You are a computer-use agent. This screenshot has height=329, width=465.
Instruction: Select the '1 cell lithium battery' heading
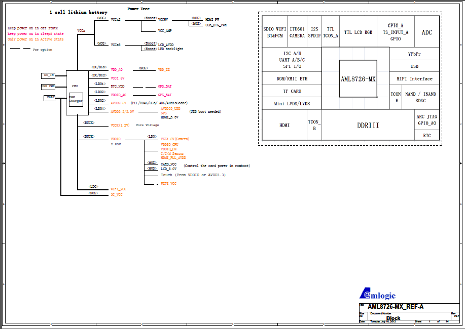point(78,13)
